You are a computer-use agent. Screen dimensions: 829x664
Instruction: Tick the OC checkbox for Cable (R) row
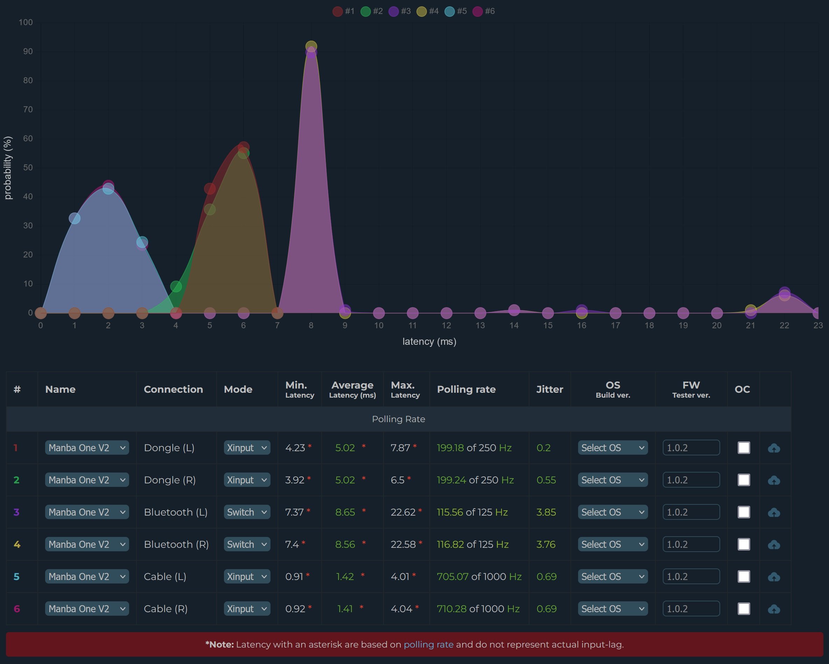coord(744,609)
